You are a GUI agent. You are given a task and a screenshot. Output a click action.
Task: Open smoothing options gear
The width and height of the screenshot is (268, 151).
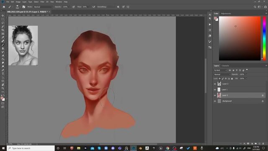(x=118, y=7)
